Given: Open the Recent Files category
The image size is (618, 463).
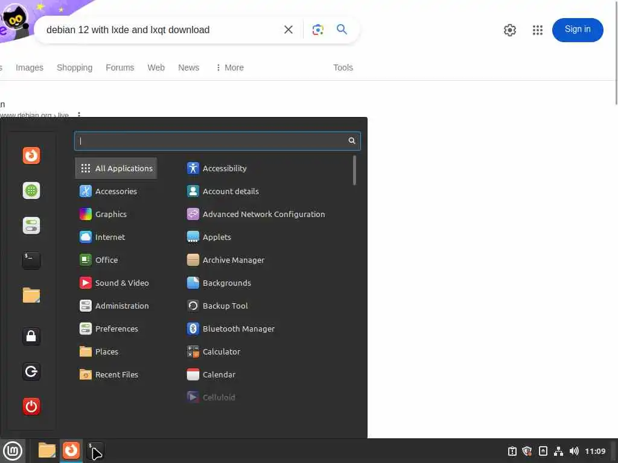Looking at the screenshot, I should coord(109,374).
